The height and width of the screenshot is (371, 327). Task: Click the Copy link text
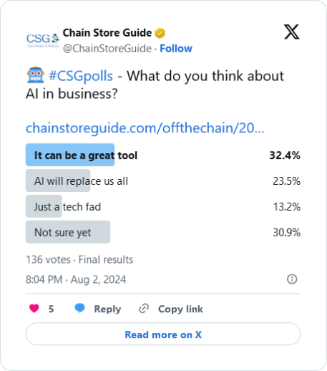coord(180,309)
